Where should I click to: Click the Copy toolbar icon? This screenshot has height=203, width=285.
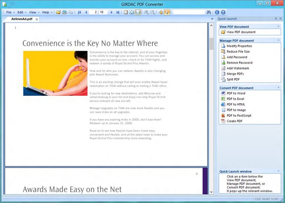[71, 12]
